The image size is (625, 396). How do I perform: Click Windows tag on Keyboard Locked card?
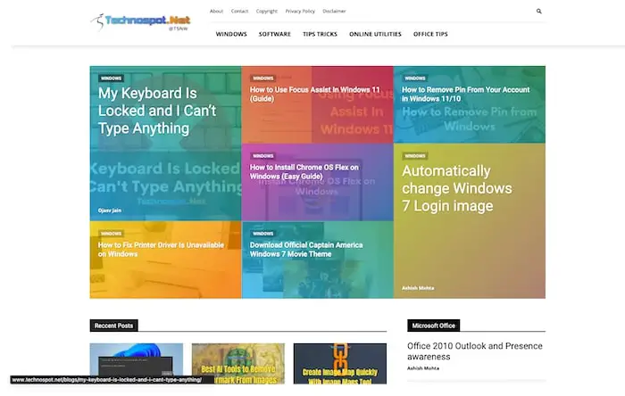[x=111, y=78]
